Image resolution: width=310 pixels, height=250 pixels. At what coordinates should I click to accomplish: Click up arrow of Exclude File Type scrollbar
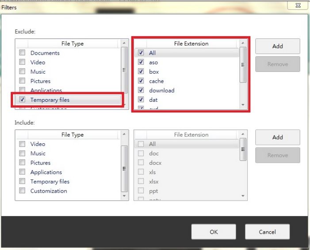pyautogui.click(x=124, y=43)
